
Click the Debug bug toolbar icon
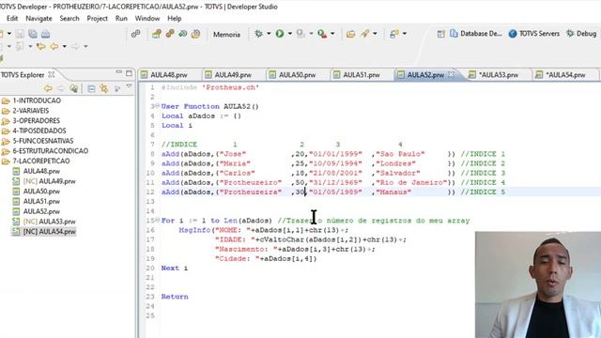pyautogui.click(x=259, y=34)
